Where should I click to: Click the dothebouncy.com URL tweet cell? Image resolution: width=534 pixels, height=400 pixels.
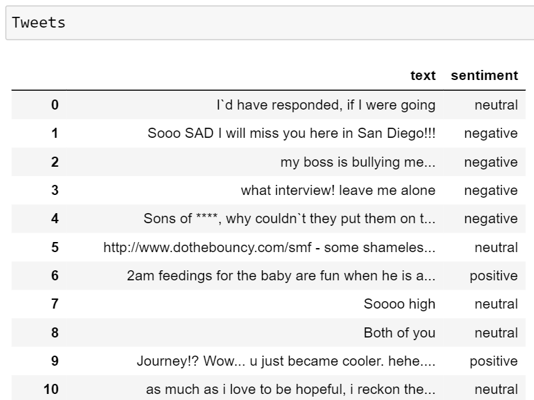point(269,247)
